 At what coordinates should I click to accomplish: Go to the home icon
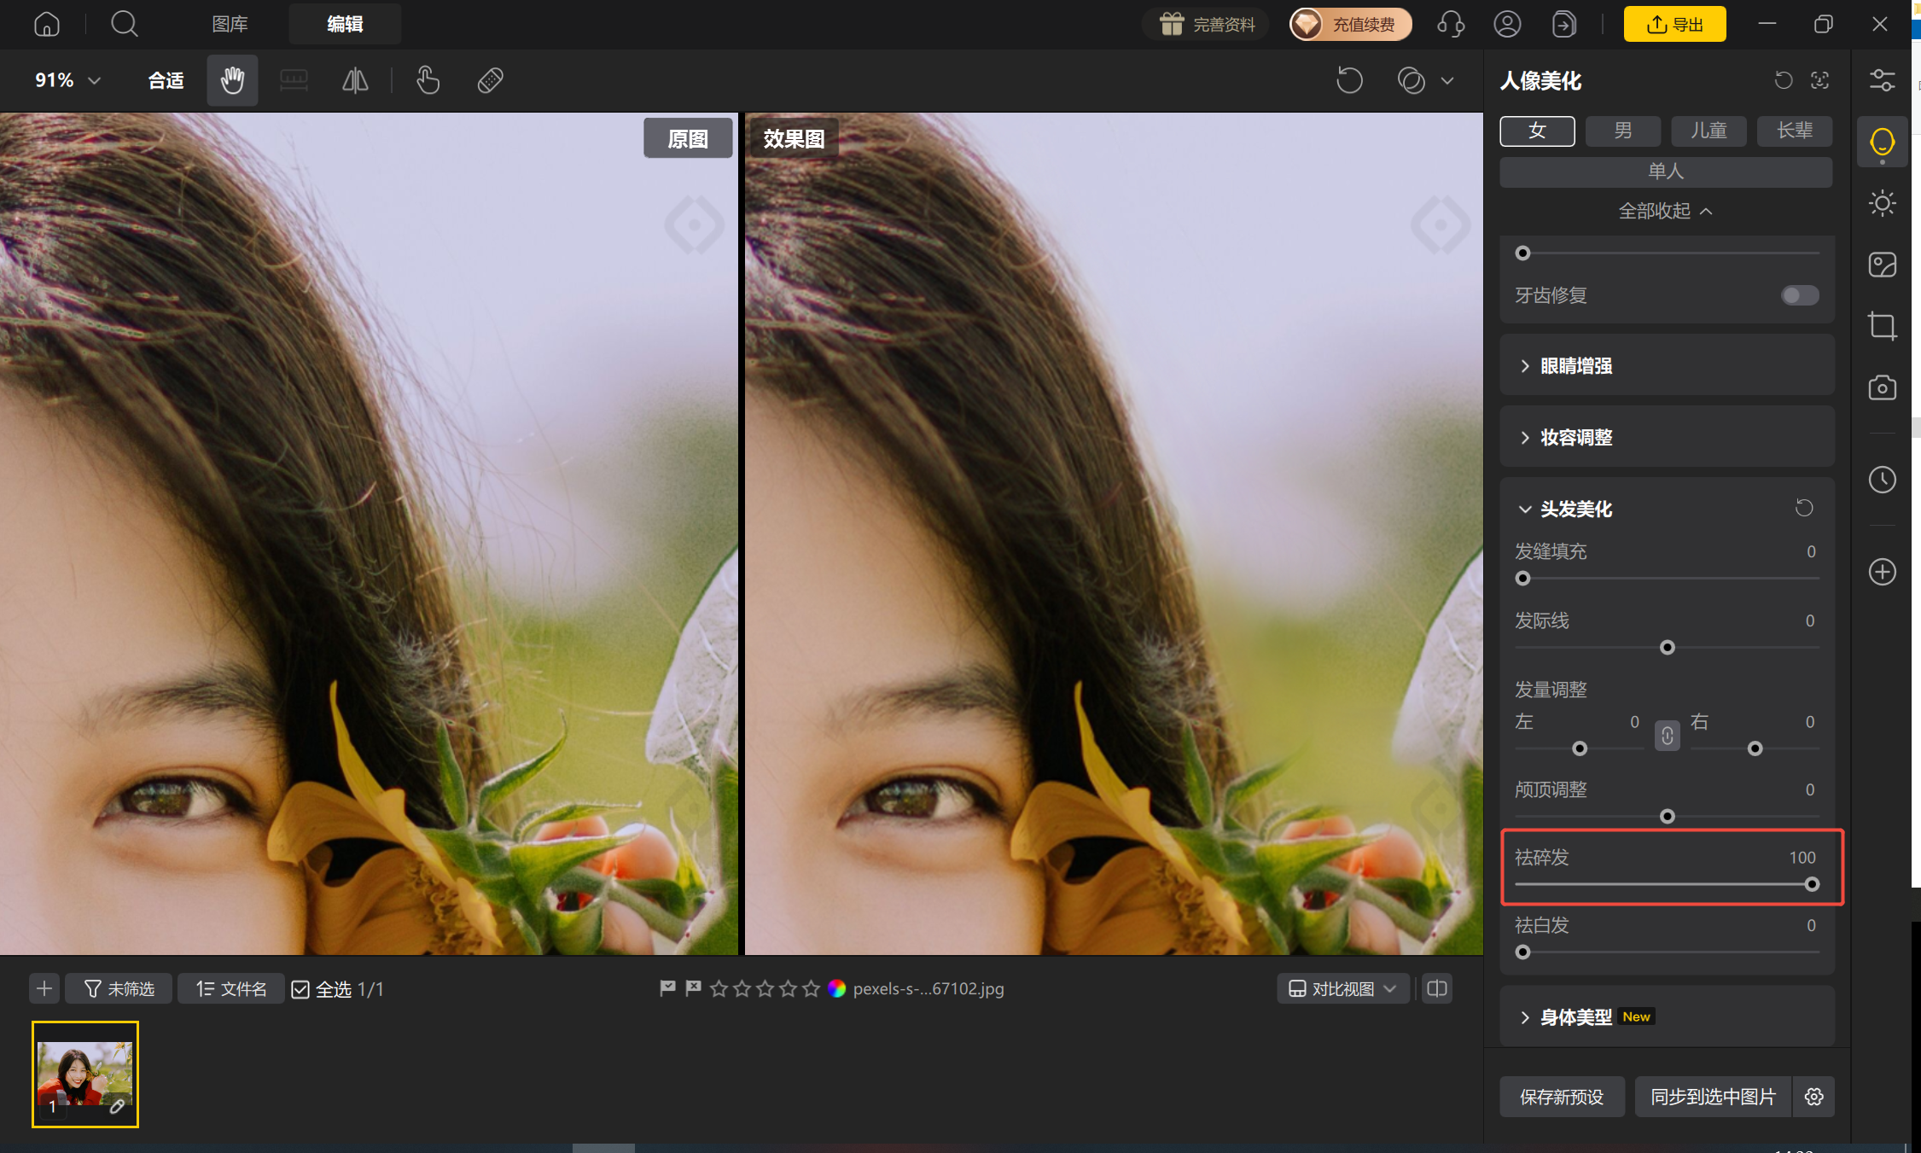point(47,24)
